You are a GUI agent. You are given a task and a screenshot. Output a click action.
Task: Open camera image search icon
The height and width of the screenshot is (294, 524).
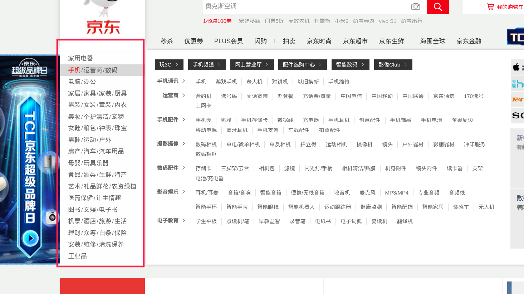(415, 6)
